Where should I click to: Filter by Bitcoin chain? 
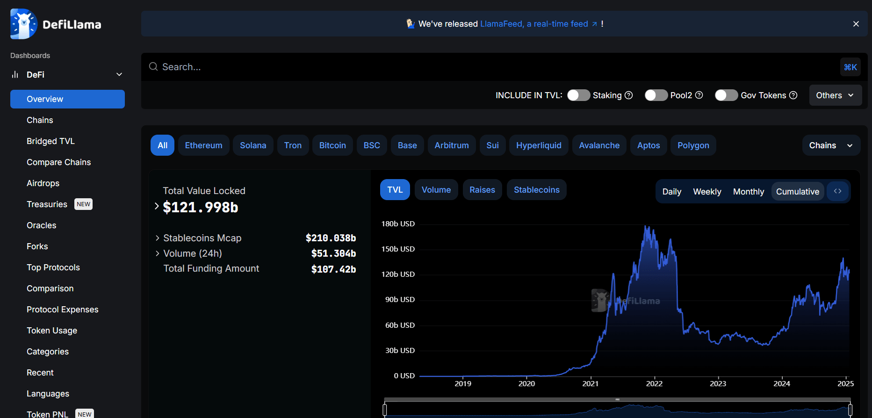click(333, 145)
